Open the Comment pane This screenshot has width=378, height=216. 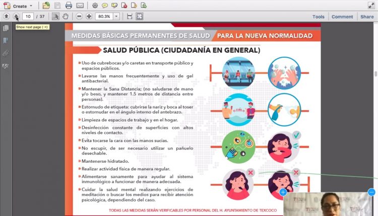click(x=342, y=17)
